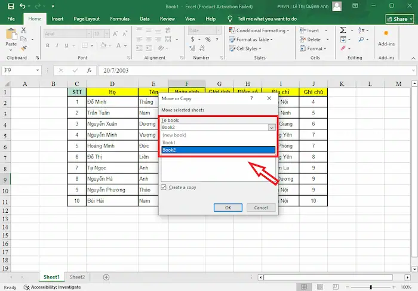Expand the To book dropdown arrow
This screenshot has width=418, height=291.
[272, 127]
